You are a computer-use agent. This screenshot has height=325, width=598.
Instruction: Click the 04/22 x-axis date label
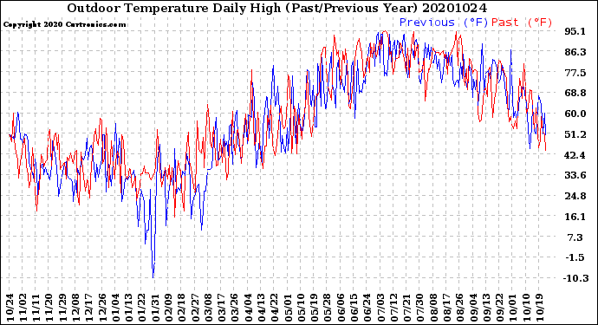coord(273,308)
